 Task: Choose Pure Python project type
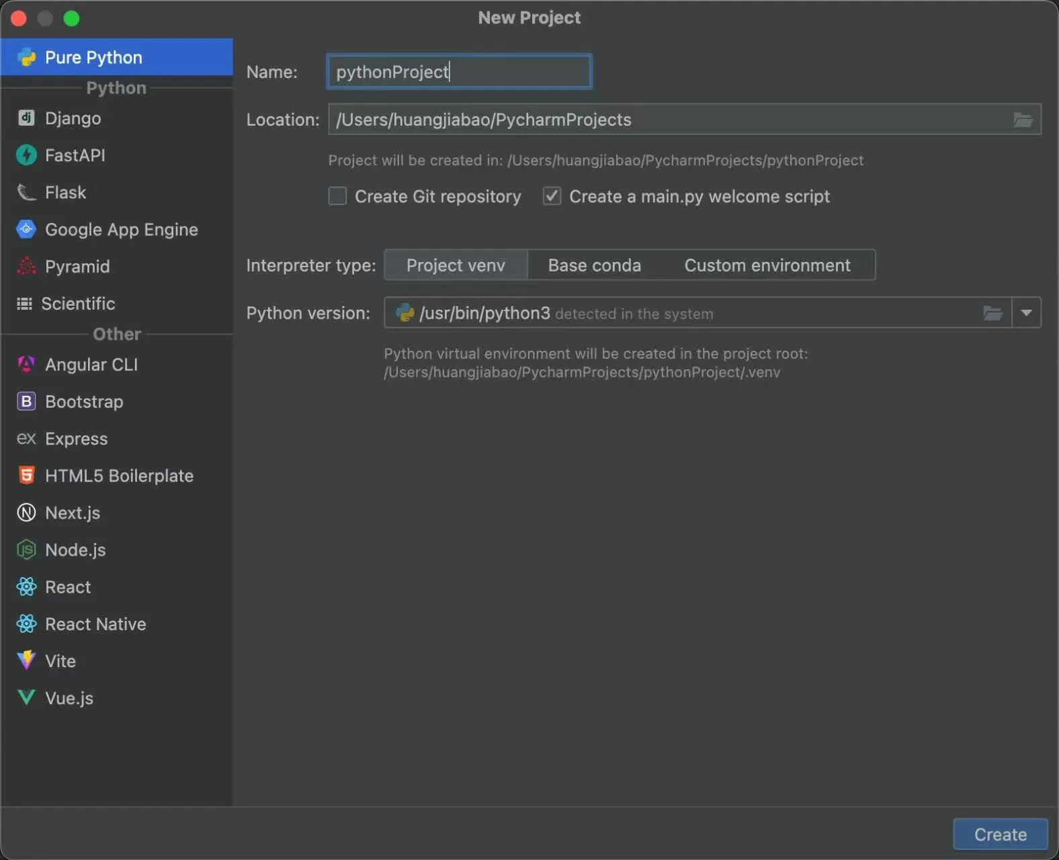117,57
